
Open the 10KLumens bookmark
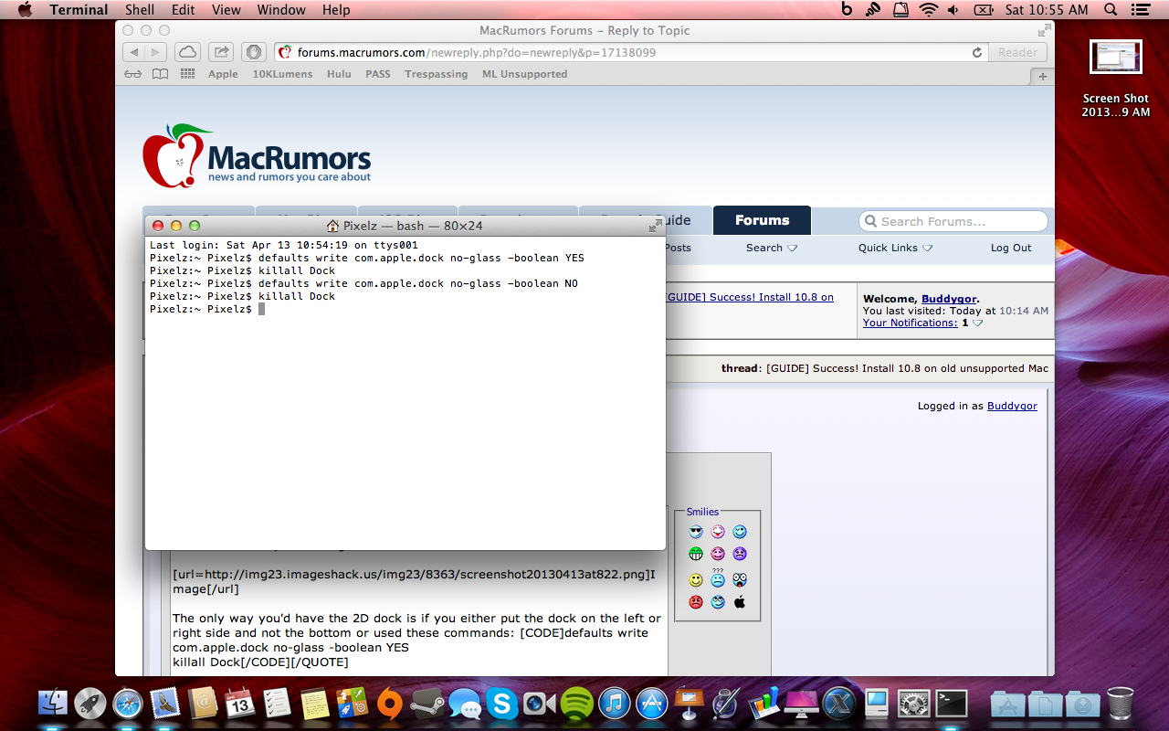click(x=282, y=74)
